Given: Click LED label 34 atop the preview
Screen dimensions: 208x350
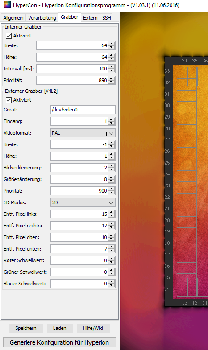Looking at the screenshot, I should [x=184, y=61].
